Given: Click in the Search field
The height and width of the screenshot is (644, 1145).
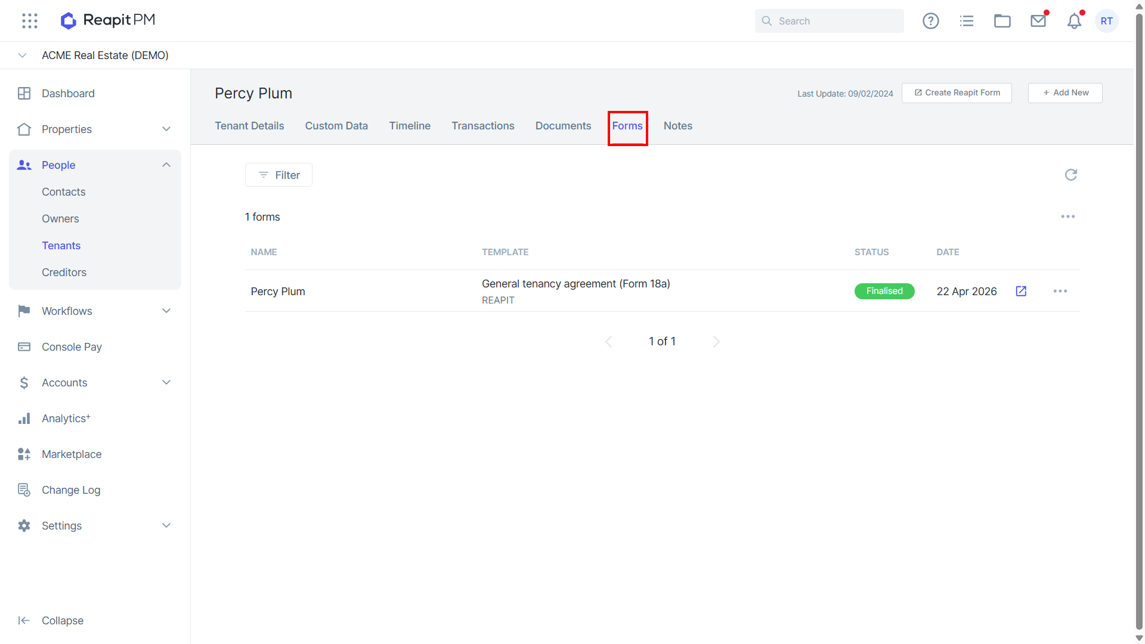Looking at the screenshot, I should (829, 21).
